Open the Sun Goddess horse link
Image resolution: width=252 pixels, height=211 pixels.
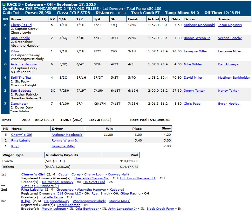21,91
